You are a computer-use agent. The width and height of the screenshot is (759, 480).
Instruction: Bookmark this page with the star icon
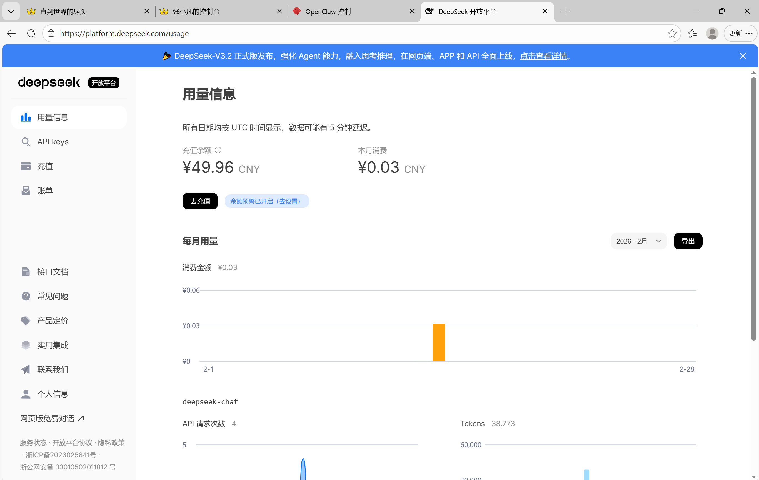672,33
